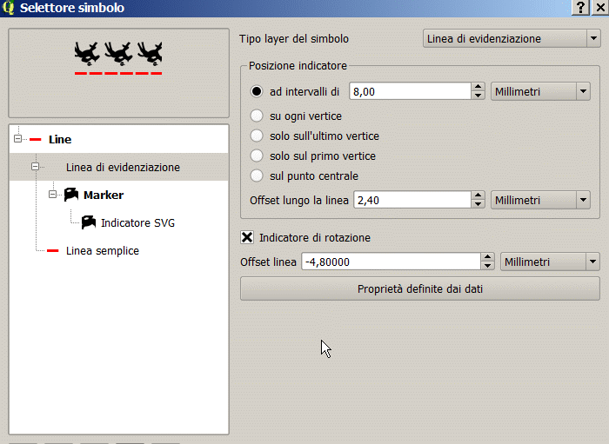Choose 'solo sul primo vertice' placement
This screenshot has width=609, height=444.
[257, 156]
